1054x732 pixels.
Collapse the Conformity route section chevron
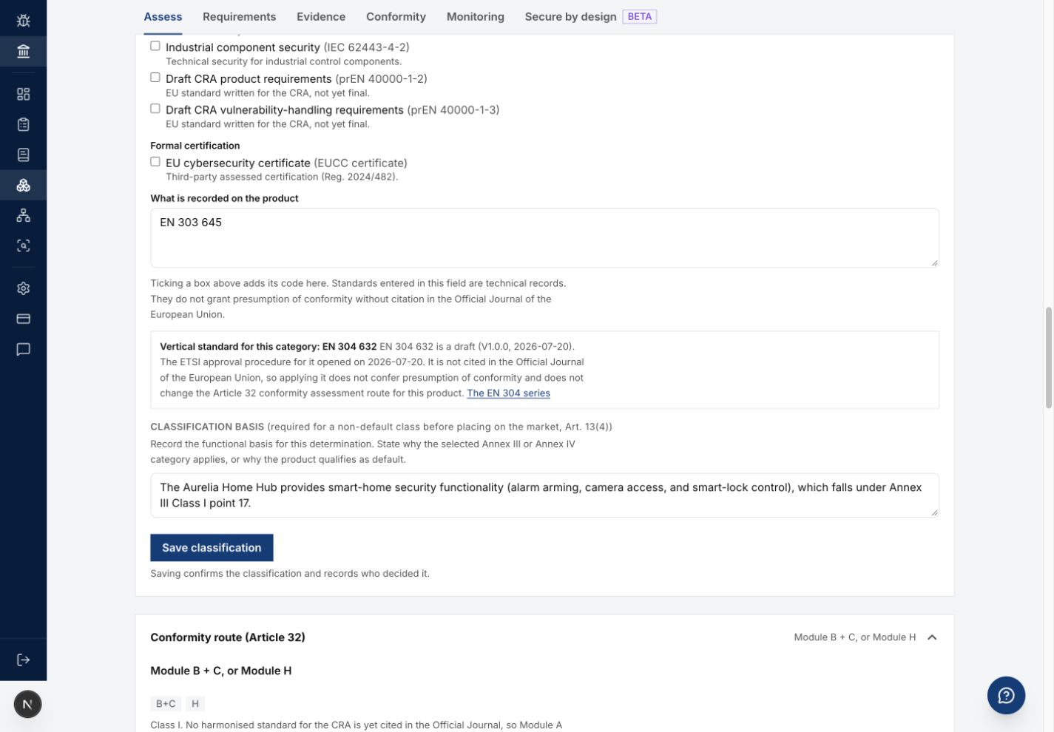coord(932,637)
